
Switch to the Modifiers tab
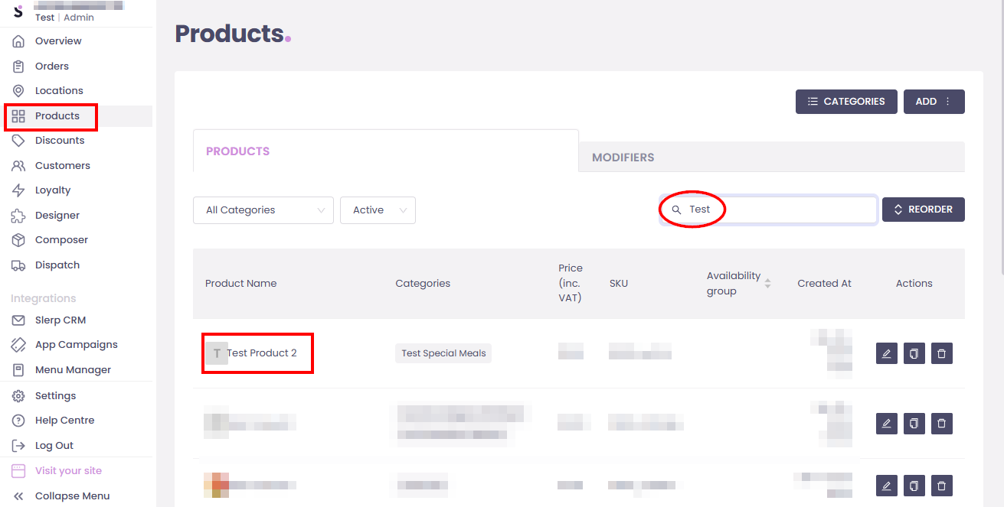[623, 158]
